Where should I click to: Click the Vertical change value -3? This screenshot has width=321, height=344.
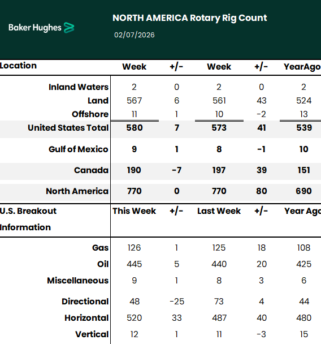[x=261, y=334]
